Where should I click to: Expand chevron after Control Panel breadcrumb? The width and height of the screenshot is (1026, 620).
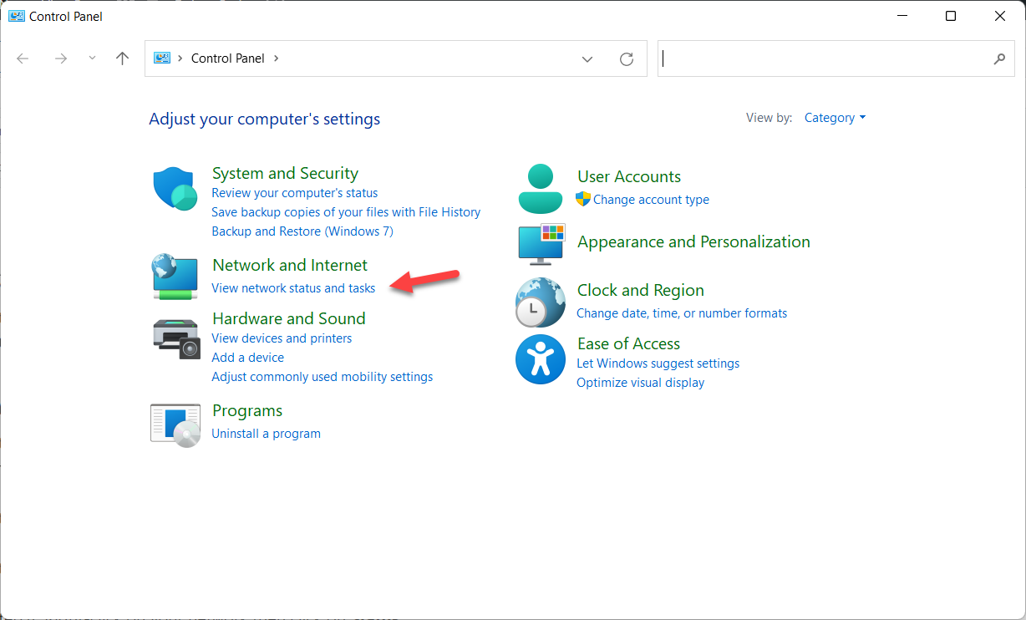pos(277,58)
